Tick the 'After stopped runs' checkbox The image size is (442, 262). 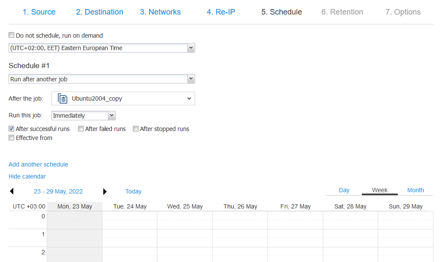coord(136,129)
